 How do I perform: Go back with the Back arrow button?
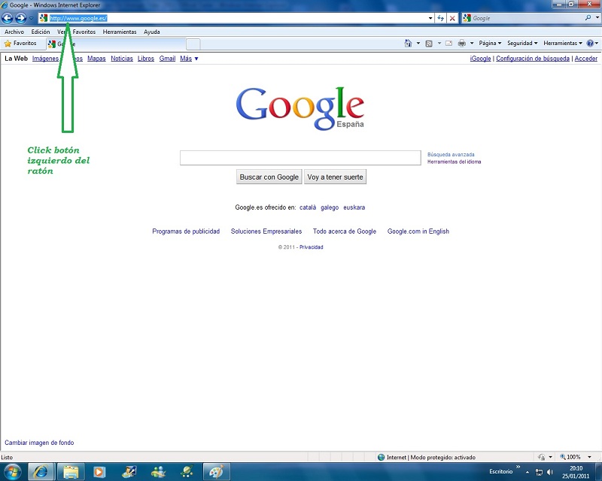8,18
